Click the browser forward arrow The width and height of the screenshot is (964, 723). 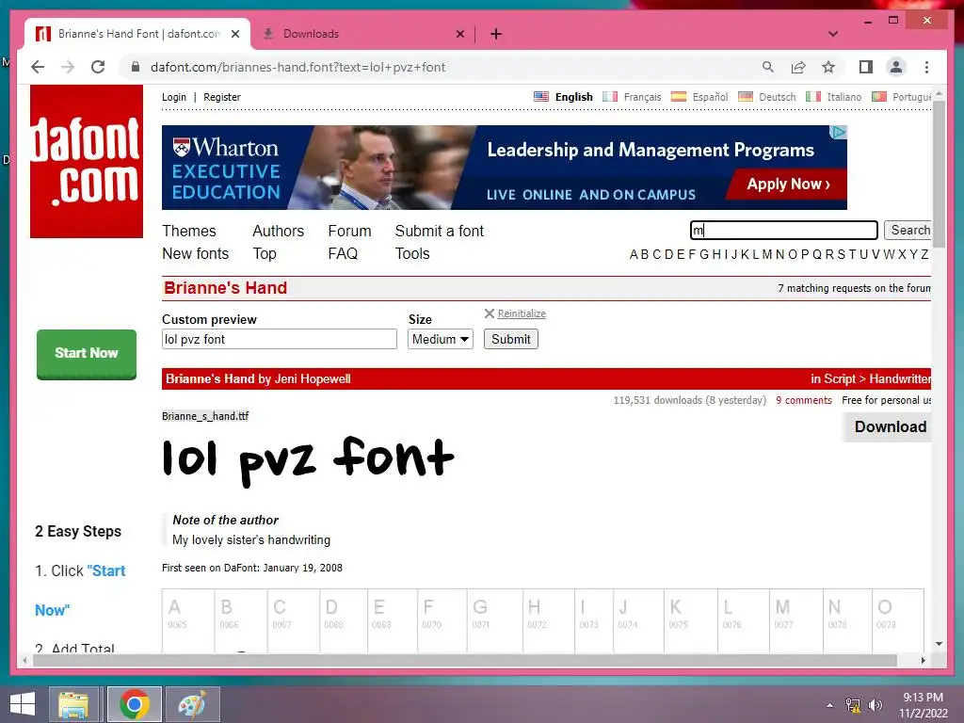coord(68,67)
